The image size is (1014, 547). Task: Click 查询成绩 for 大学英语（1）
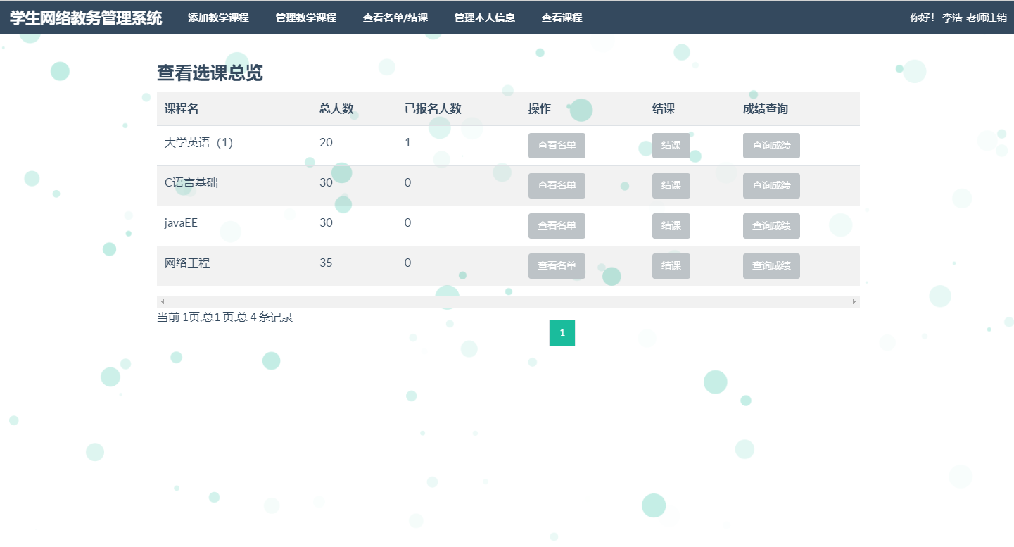click(x=771, y=146)
